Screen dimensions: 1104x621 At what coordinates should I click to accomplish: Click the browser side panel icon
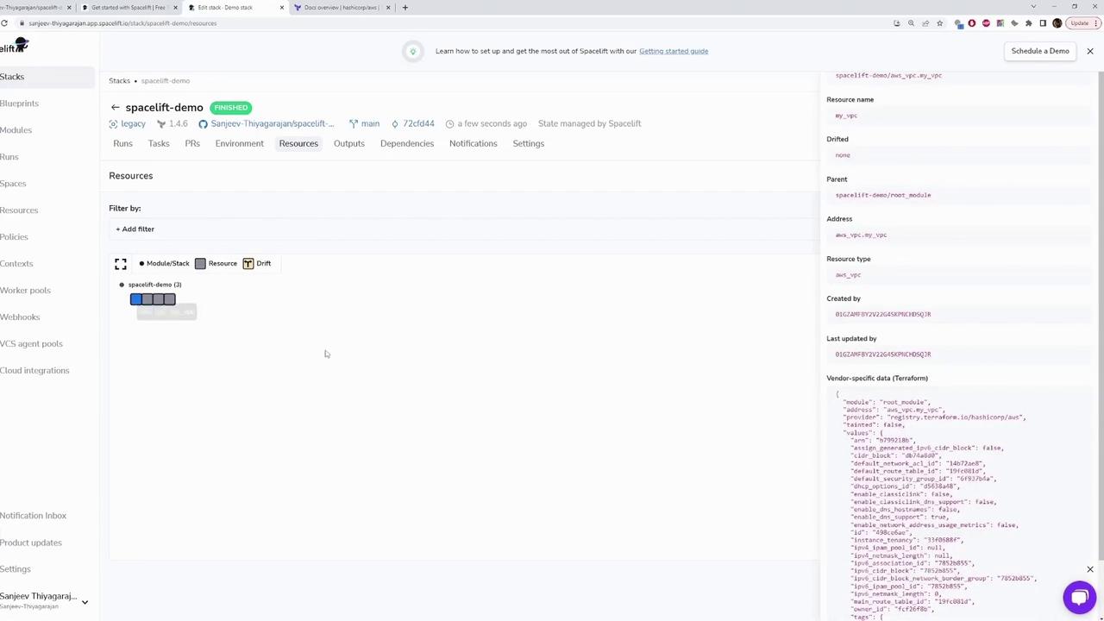[x=1043, y=23]
